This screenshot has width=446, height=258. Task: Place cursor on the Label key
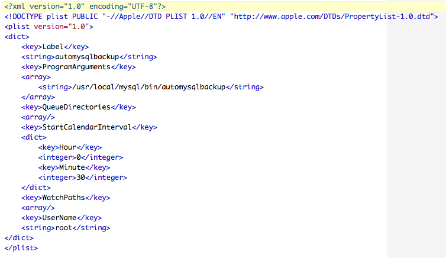(53, 47)
